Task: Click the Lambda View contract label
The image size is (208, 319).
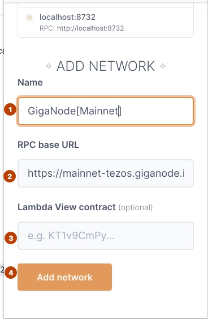Action: (x=67, y=207)
